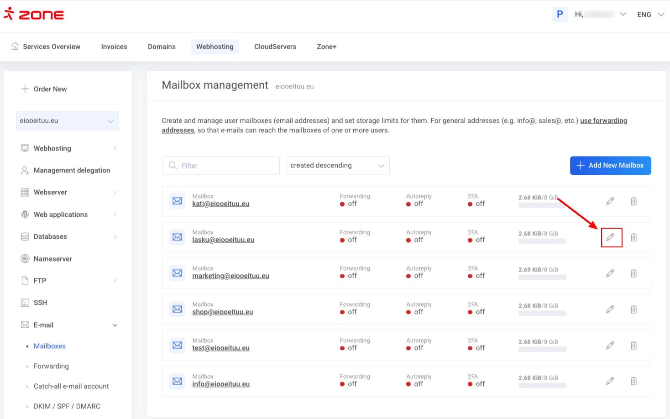Image resolution: width=670 pixels, height=419 pixels.
Task: Click edit pencil for marketing@eiooeituu.eu mailbox
Action: 610,273
